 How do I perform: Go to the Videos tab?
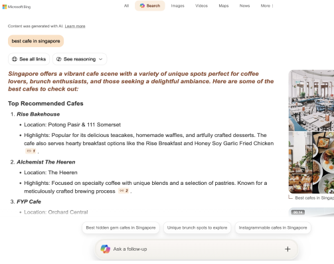201,6
